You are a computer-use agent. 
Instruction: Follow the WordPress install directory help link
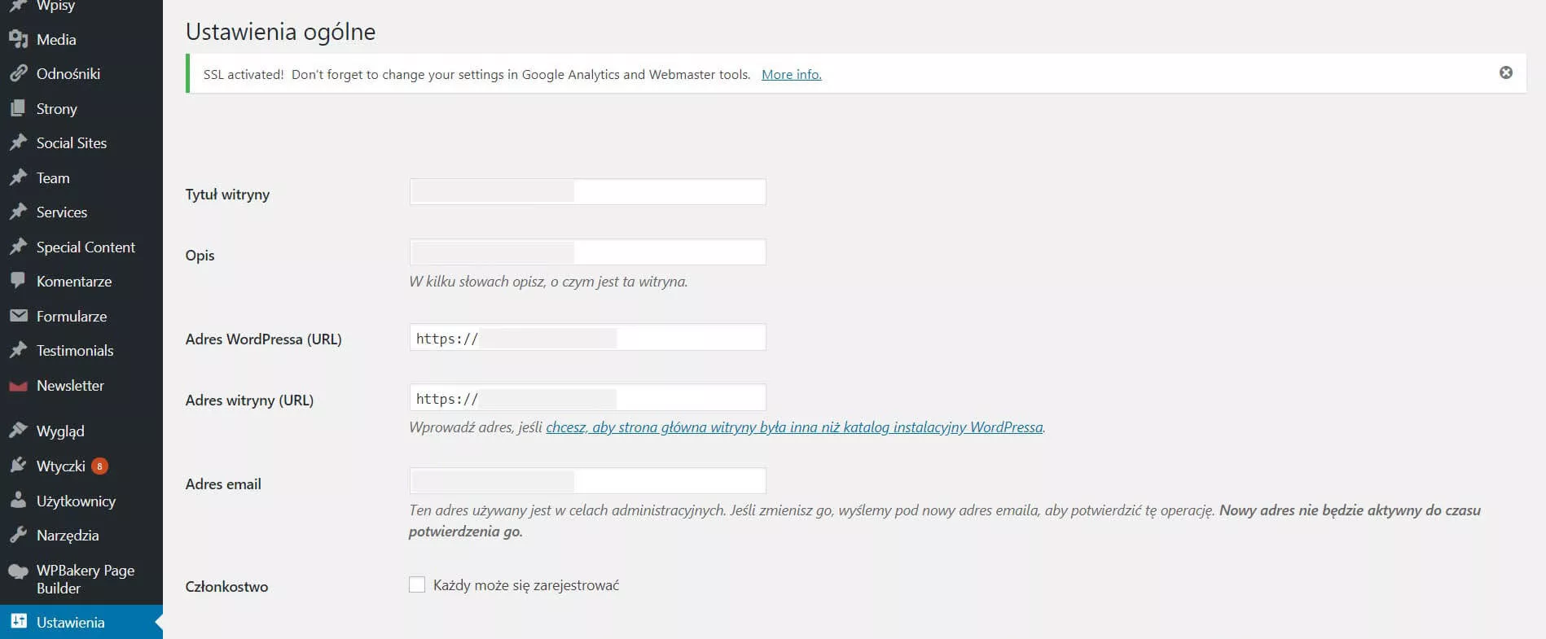coord(794,427)
